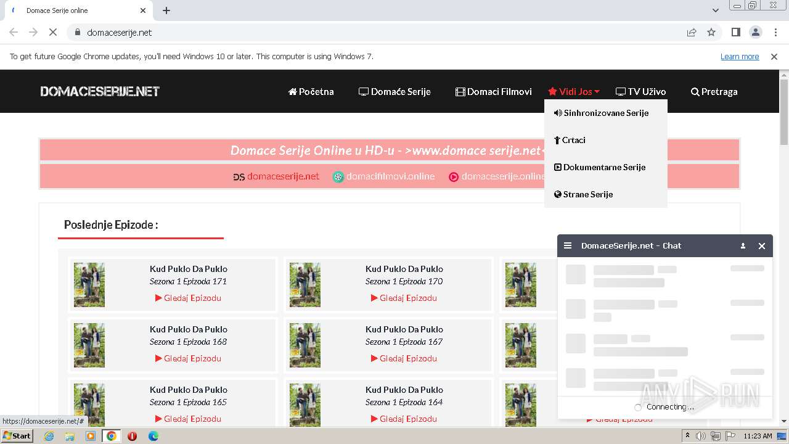Open the Windows Start menu
The image size is (789, 444).
coord(17,436)
